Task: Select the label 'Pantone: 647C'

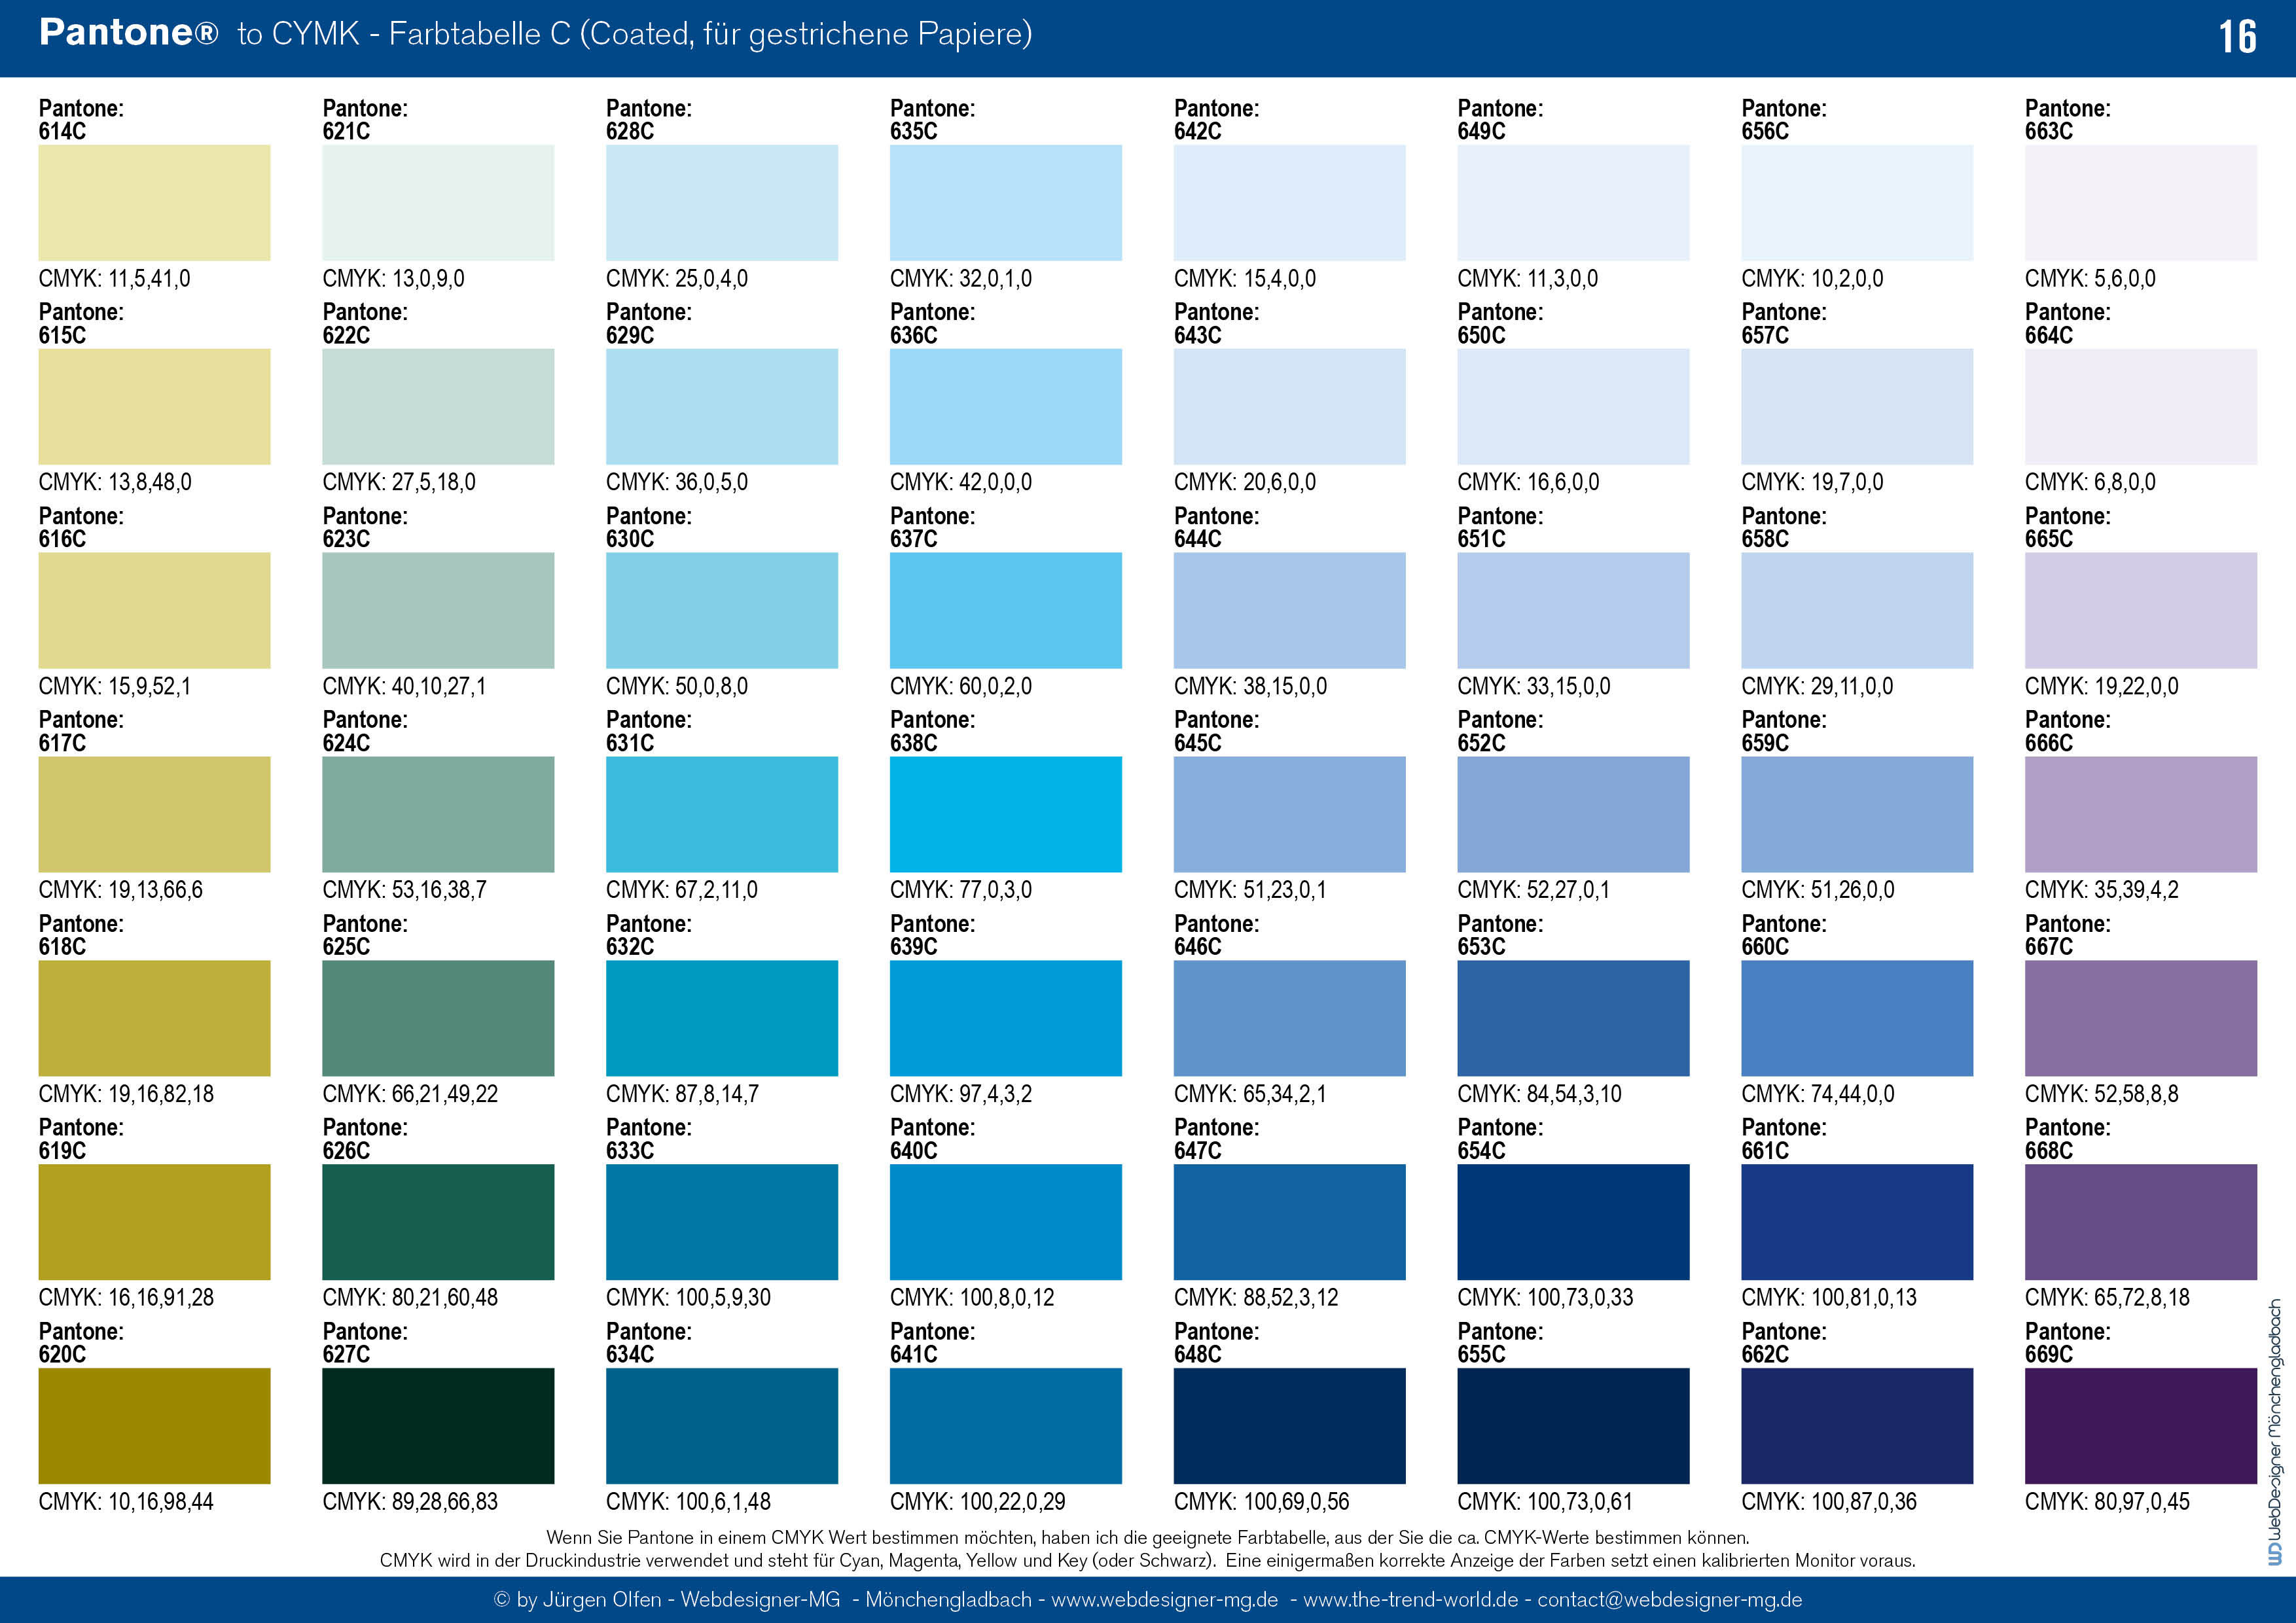Action: click(x=1217, y=1139)
